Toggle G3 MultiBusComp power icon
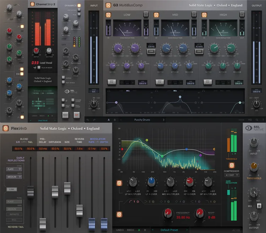266x233 pixels. point(108,5)
